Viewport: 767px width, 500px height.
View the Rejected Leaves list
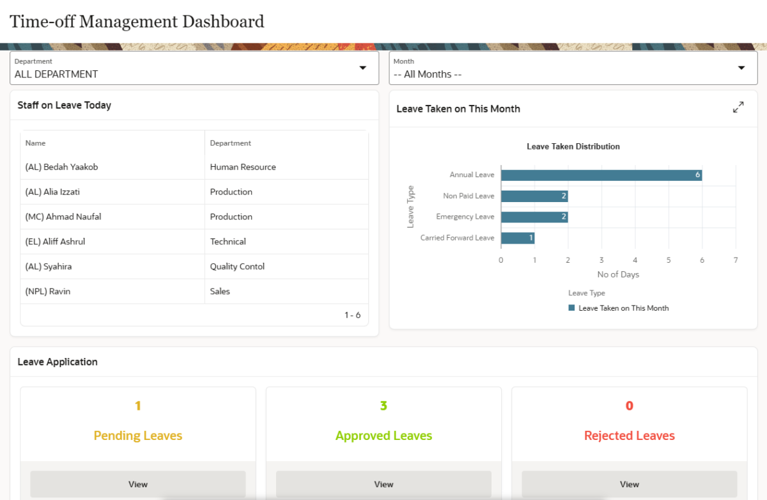(x=629, y=484)
